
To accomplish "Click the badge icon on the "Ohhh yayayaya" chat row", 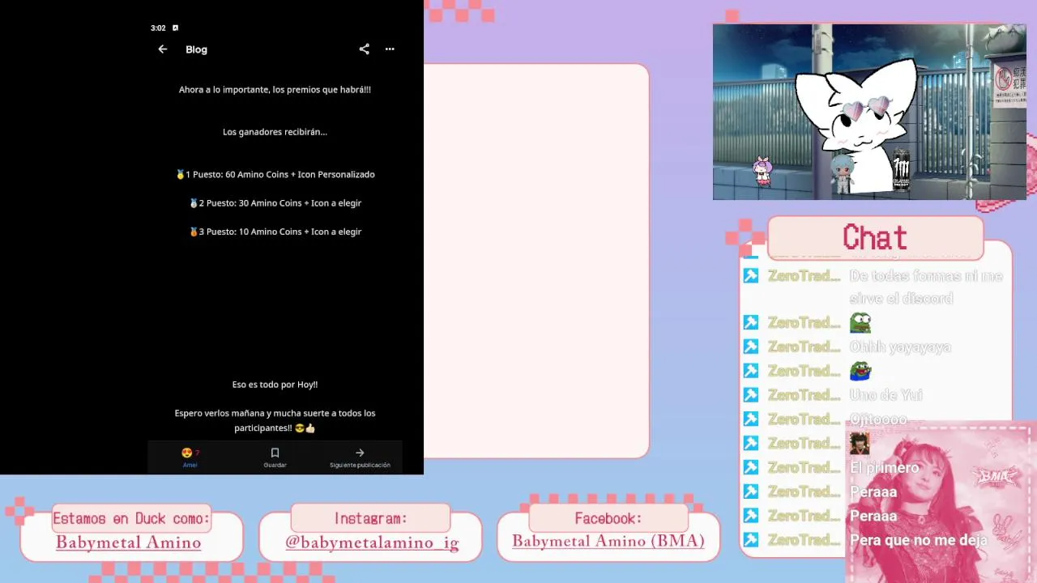I will click(x=751, y=347).
